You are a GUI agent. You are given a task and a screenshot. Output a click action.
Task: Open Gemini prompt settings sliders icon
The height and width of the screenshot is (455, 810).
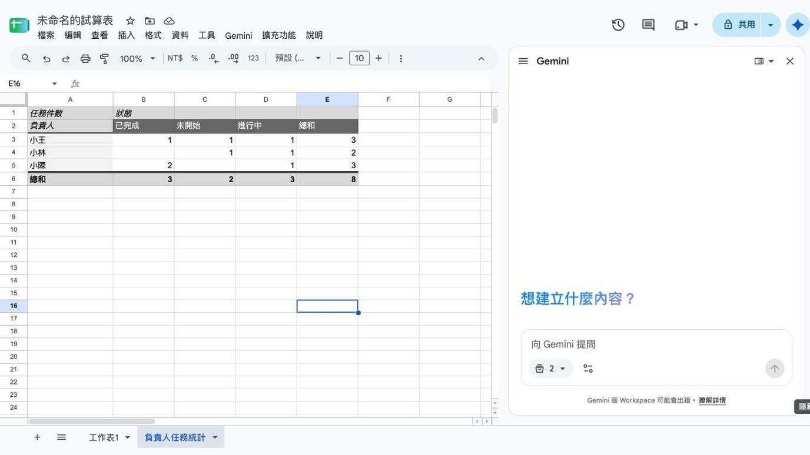coord(588,369)
